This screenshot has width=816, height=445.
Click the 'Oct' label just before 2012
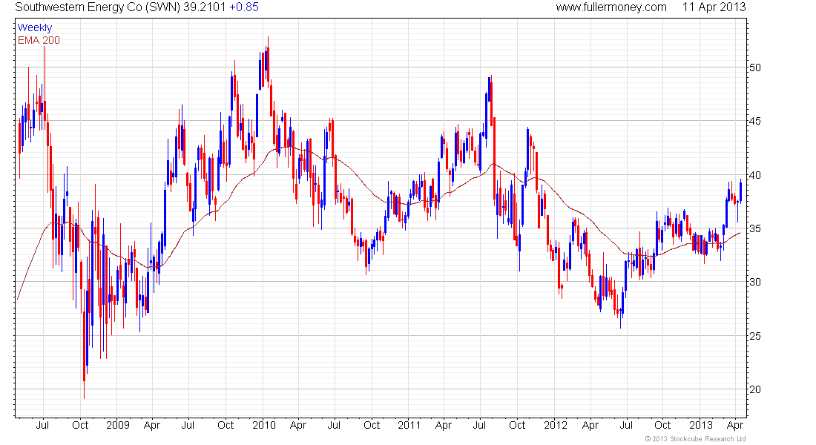(517, 425)
